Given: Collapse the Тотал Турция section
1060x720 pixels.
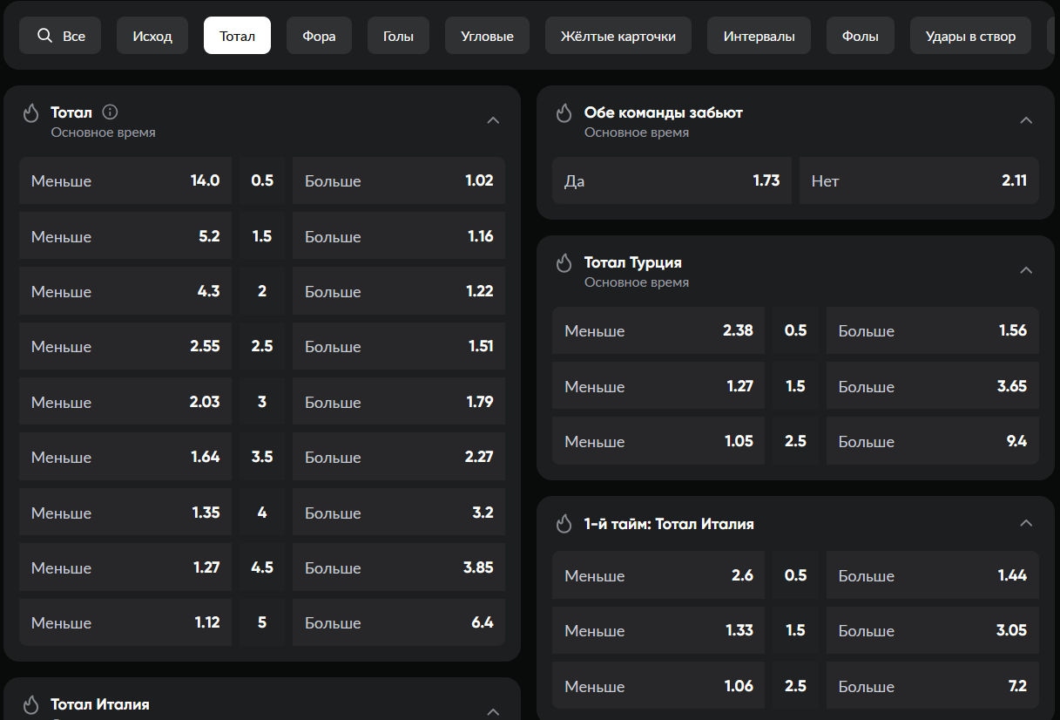Looking at the screenshot, I should tap(1026, 270).
